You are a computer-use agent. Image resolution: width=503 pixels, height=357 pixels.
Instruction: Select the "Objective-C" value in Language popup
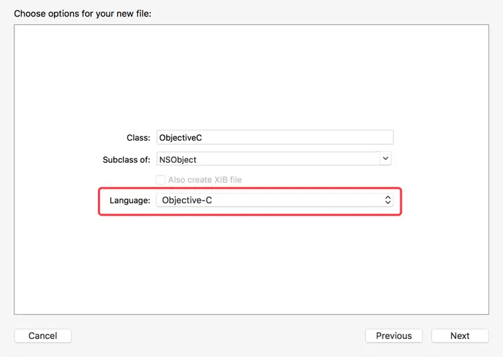(192, 201)
